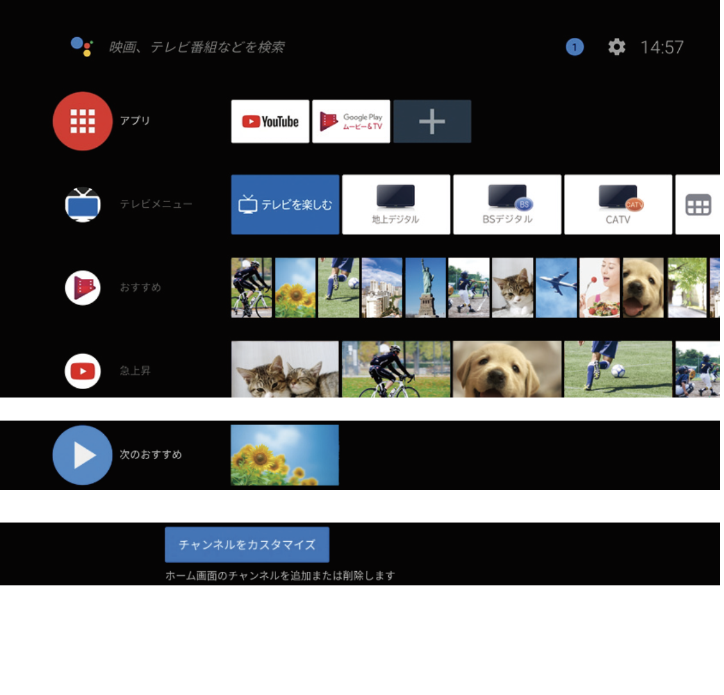The width and height of the screenshot is (724, 695).
Task: Click the search field for movies and TV shows
Action: click(x=197, y=47)
